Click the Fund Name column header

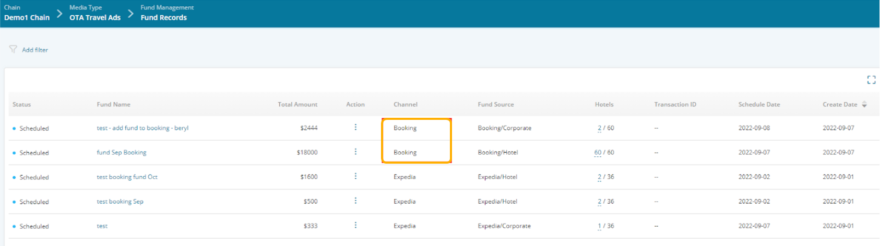113,104
